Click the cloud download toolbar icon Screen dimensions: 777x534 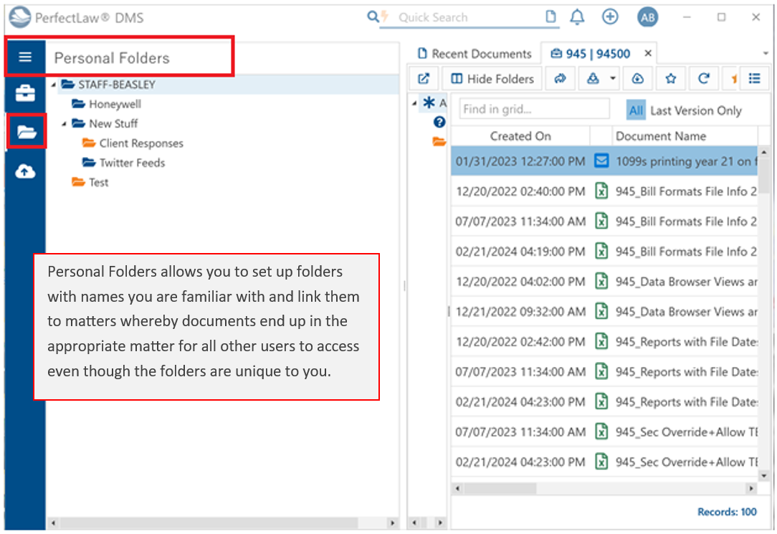(x=637, y=79)
